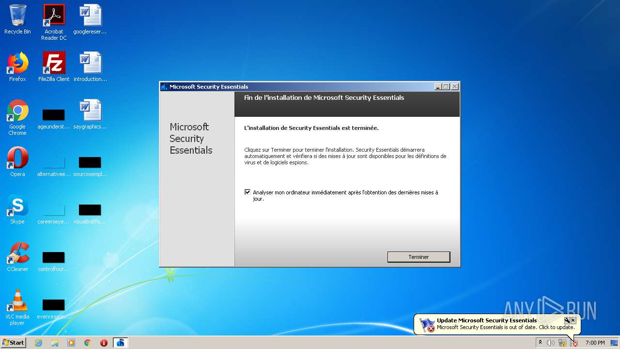
Task: Switch to Security Essentials taskbar button
Action: pos(120,343)
